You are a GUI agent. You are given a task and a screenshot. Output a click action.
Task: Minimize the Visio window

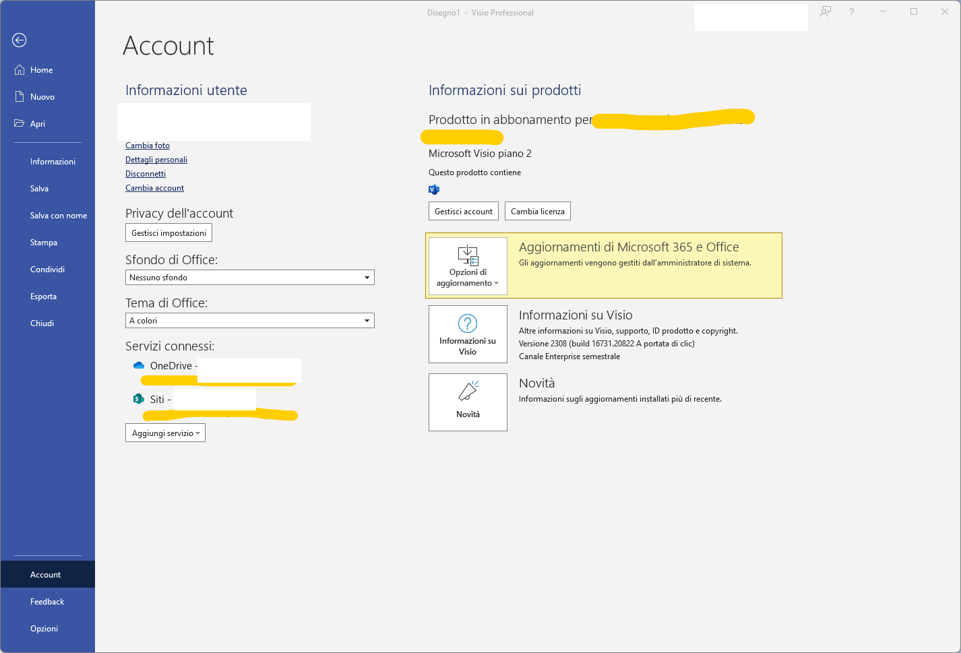tap(883, 12)
